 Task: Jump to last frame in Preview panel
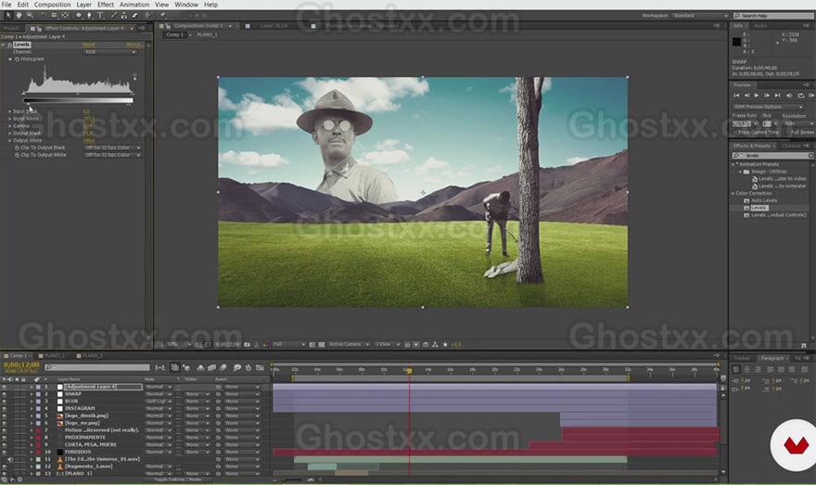(x=777, y=96)
